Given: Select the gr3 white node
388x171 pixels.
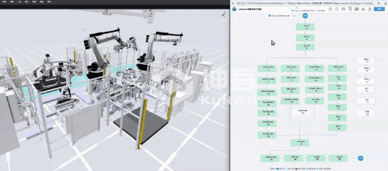Looking at the screenshot, I should pyautogui.click(x=366, y=89).
